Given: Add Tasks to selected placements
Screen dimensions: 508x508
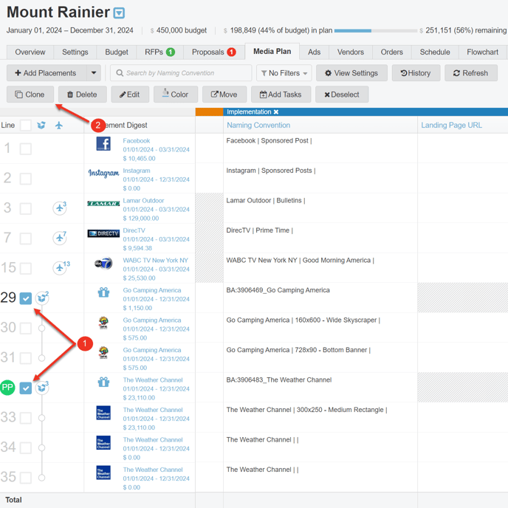Looking at the screenshot, I should point(281,95).
